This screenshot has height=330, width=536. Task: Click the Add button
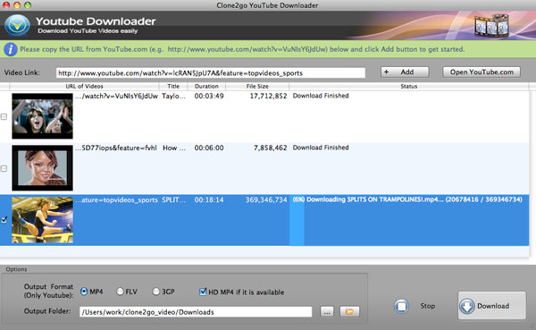[405, 72]
